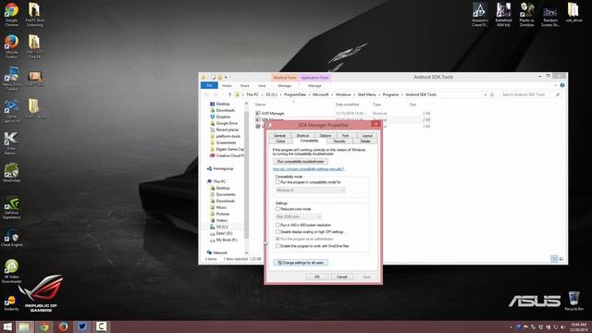Open the usb_driver folder on desktop

(x=573, y=12)
